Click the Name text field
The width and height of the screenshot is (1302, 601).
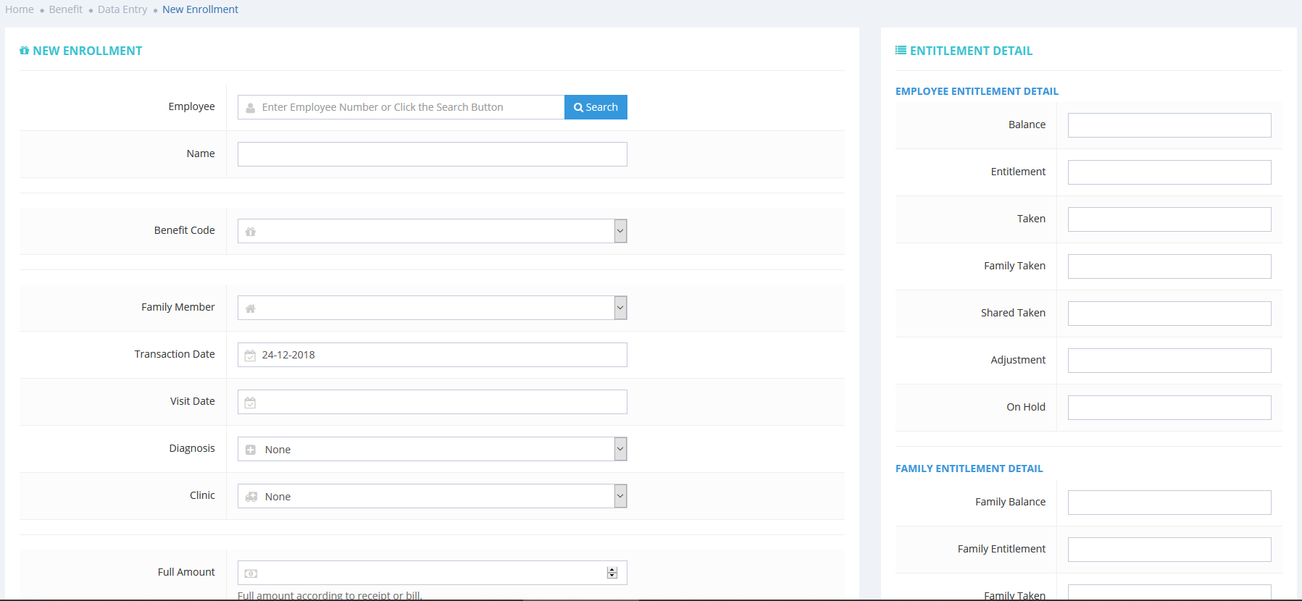(432, 154)
